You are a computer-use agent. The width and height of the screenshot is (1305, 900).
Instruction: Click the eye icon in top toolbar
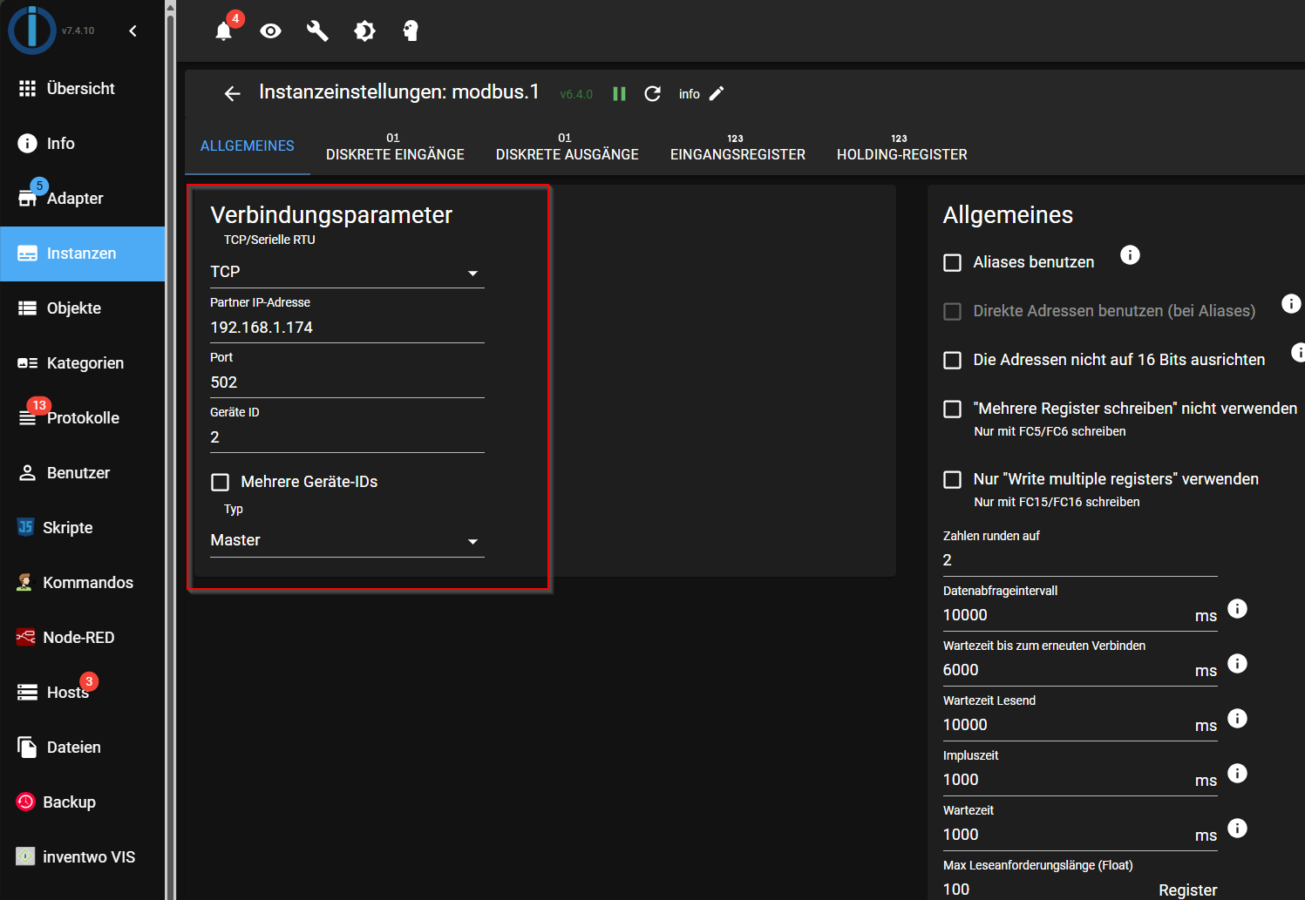point(271,31)
